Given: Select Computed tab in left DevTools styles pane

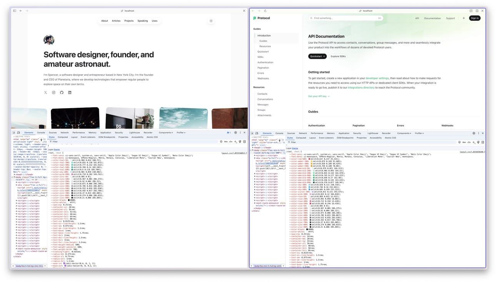Looking at the screenshot, I should coord(63,137).
